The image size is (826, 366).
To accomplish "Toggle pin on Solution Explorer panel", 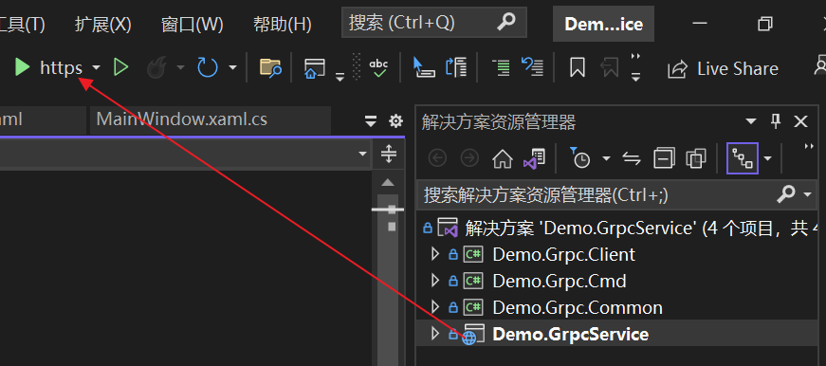I will coord(776,121).
